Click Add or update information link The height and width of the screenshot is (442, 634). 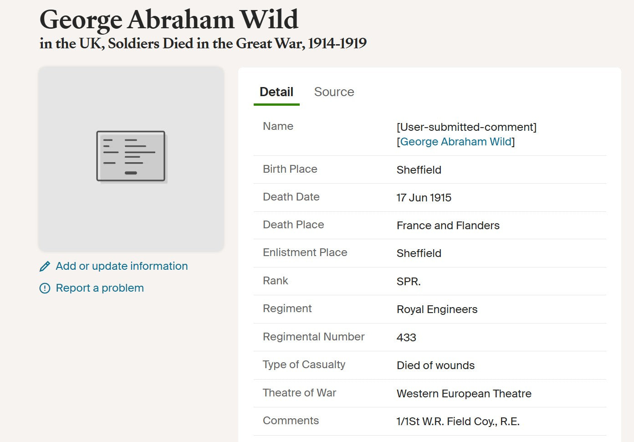tap(122, 266)
